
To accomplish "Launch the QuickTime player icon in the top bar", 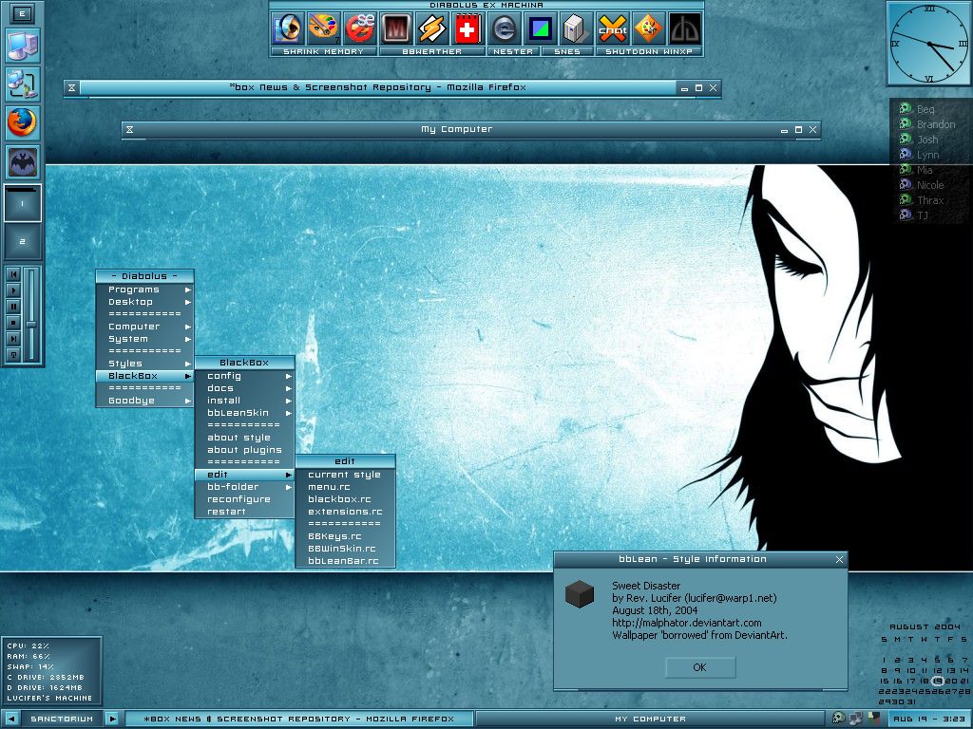I will (287, 28).
